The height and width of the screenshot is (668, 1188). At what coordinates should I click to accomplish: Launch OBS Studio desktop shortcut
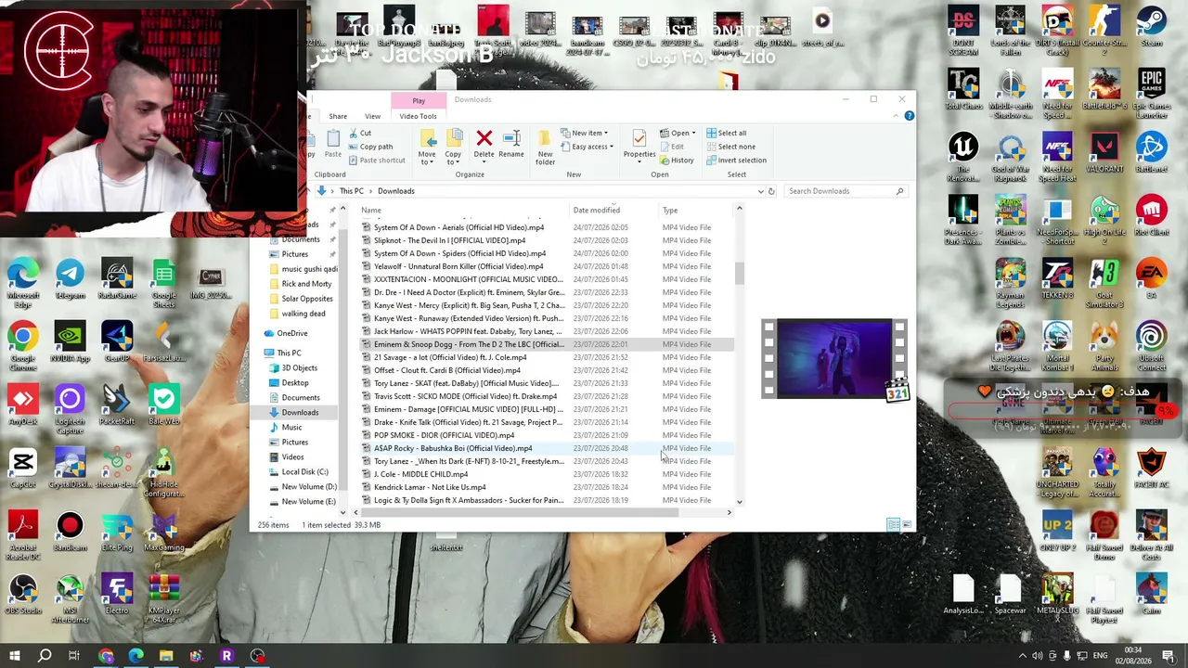coord(23,595)
